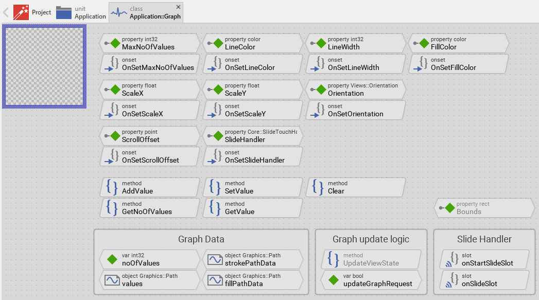The image size is (539, 300).
Task: Click the green diamond of Bounds property
Action: (449, 208)
